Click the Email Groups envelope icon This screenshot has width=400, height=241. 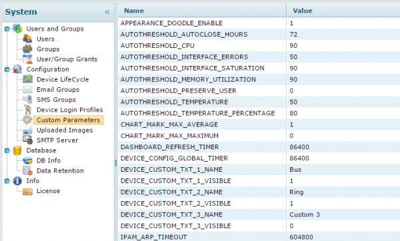(x=27, y=89)
